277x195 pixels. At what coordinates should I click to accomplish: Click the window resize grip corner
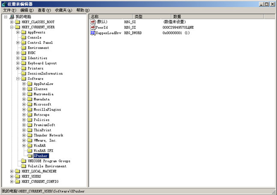pyautogui.click(x=274, y=192)
